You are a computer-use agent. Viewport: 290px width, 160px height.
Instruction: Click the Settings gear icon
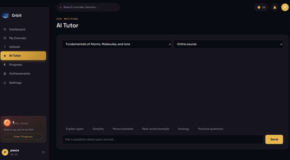point(5,83)
